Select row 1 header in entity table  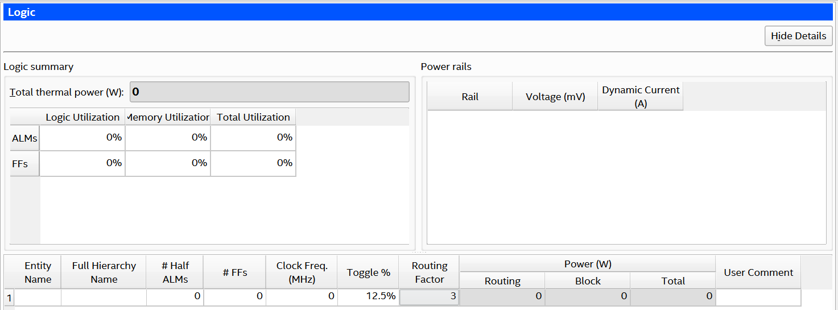pyautogui.click(x=9, y=297)
